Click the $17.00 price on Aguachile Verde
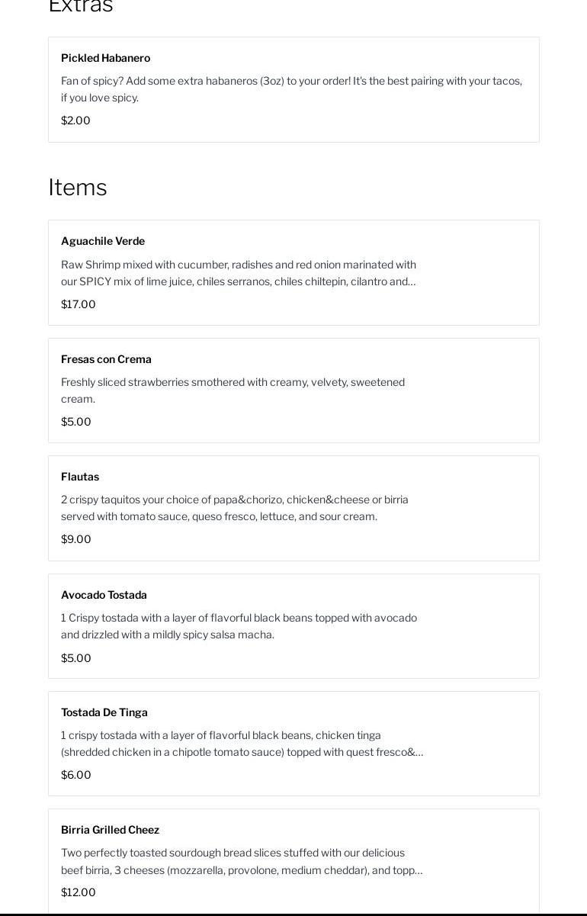The height and width of the screenshot is (916, 587). pos(79,304)
